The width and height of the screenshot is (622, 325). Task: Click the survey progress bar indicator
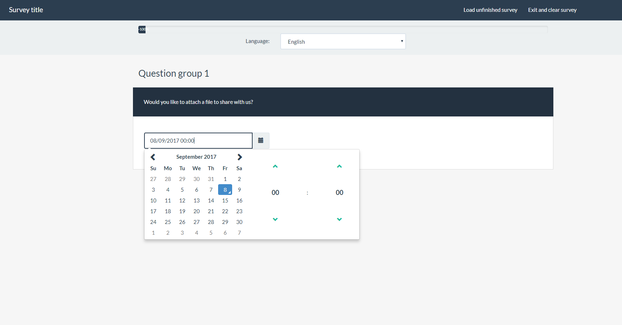click(142, 29)
